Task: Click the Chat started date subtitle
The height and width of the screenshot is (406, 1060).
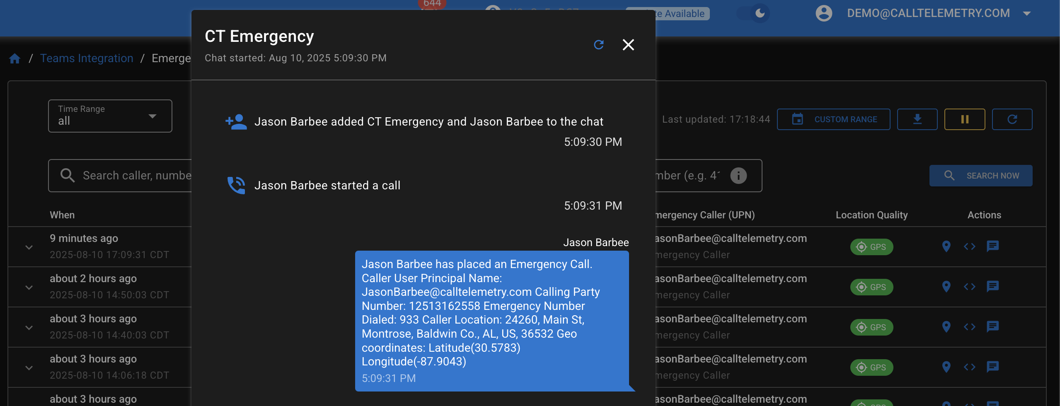Action: click(295, 58)
